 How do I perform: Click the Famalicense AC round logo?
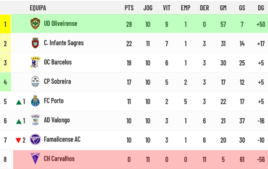35,139
